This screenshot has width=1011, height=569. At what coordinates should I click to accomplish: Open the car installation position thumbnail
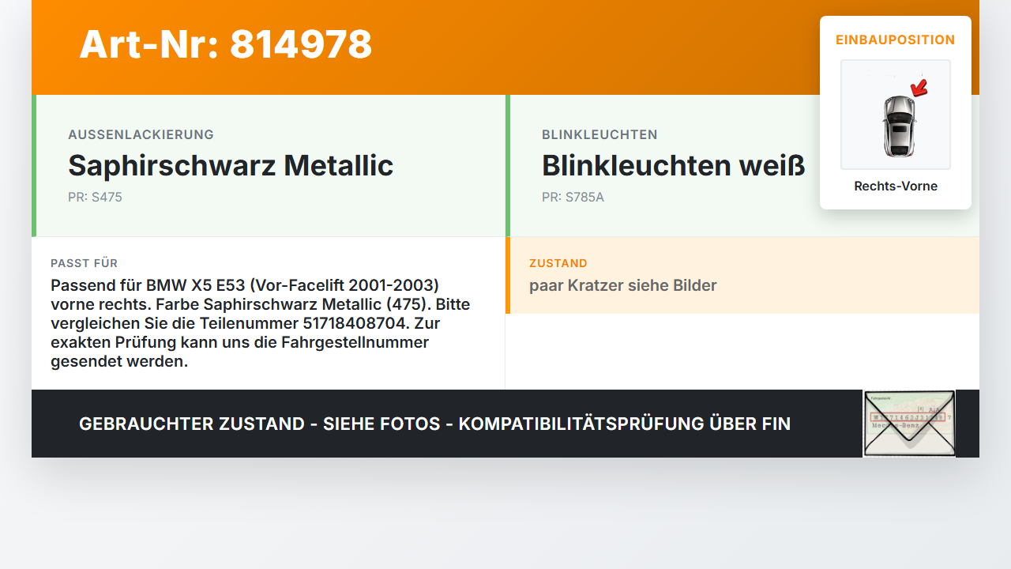(896, 115)
